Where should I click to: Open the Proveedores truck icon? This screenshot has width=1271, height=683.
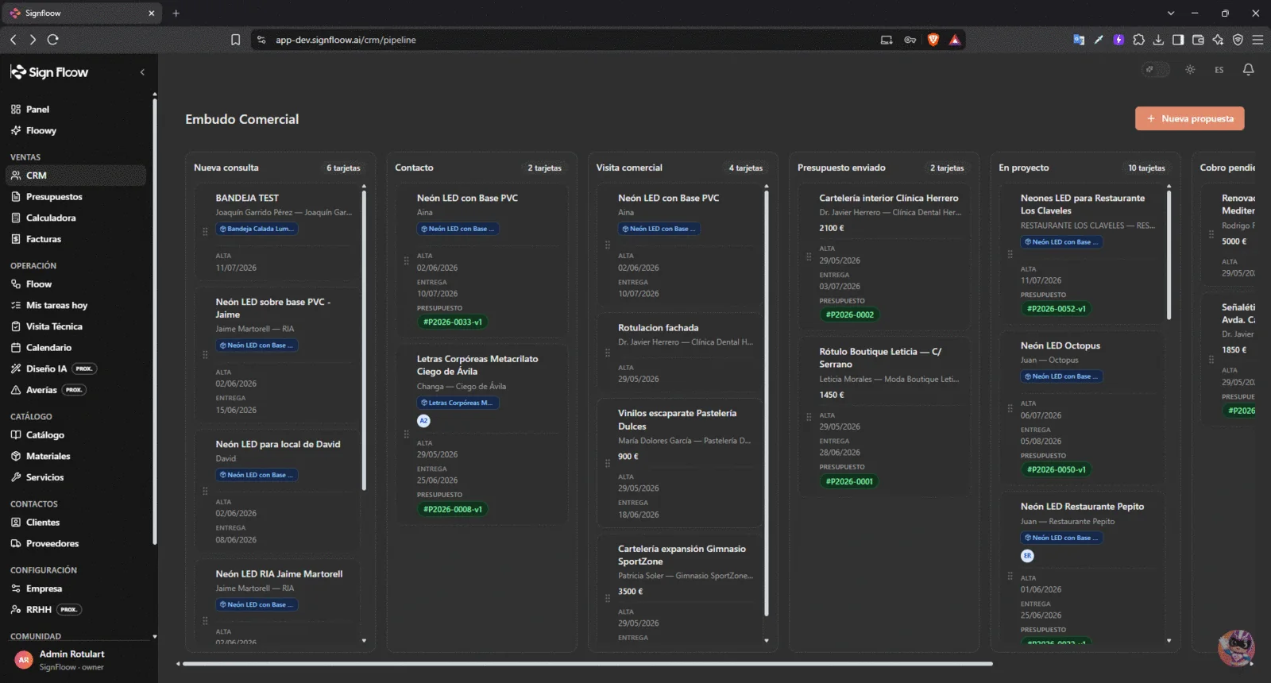pyautogui.click(x=16, y=543)
